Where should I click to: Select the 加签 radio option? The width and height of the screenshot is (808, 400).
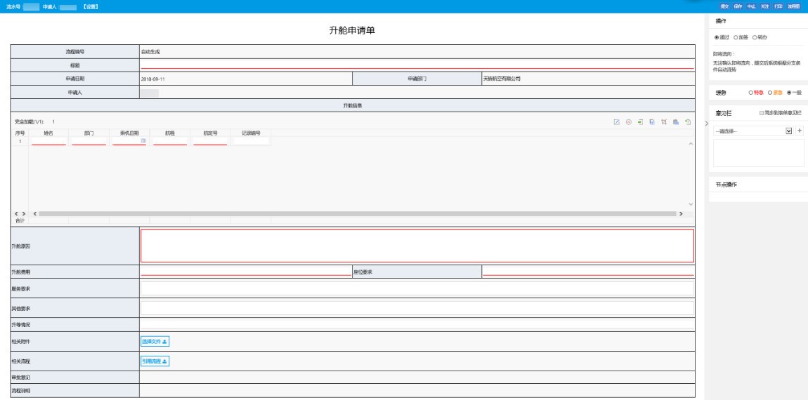(x=736, y=38)
